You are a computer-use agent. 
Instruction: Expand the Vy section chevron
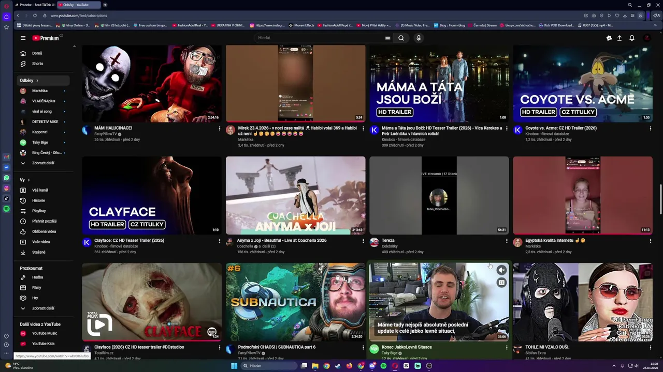[28, 180]
